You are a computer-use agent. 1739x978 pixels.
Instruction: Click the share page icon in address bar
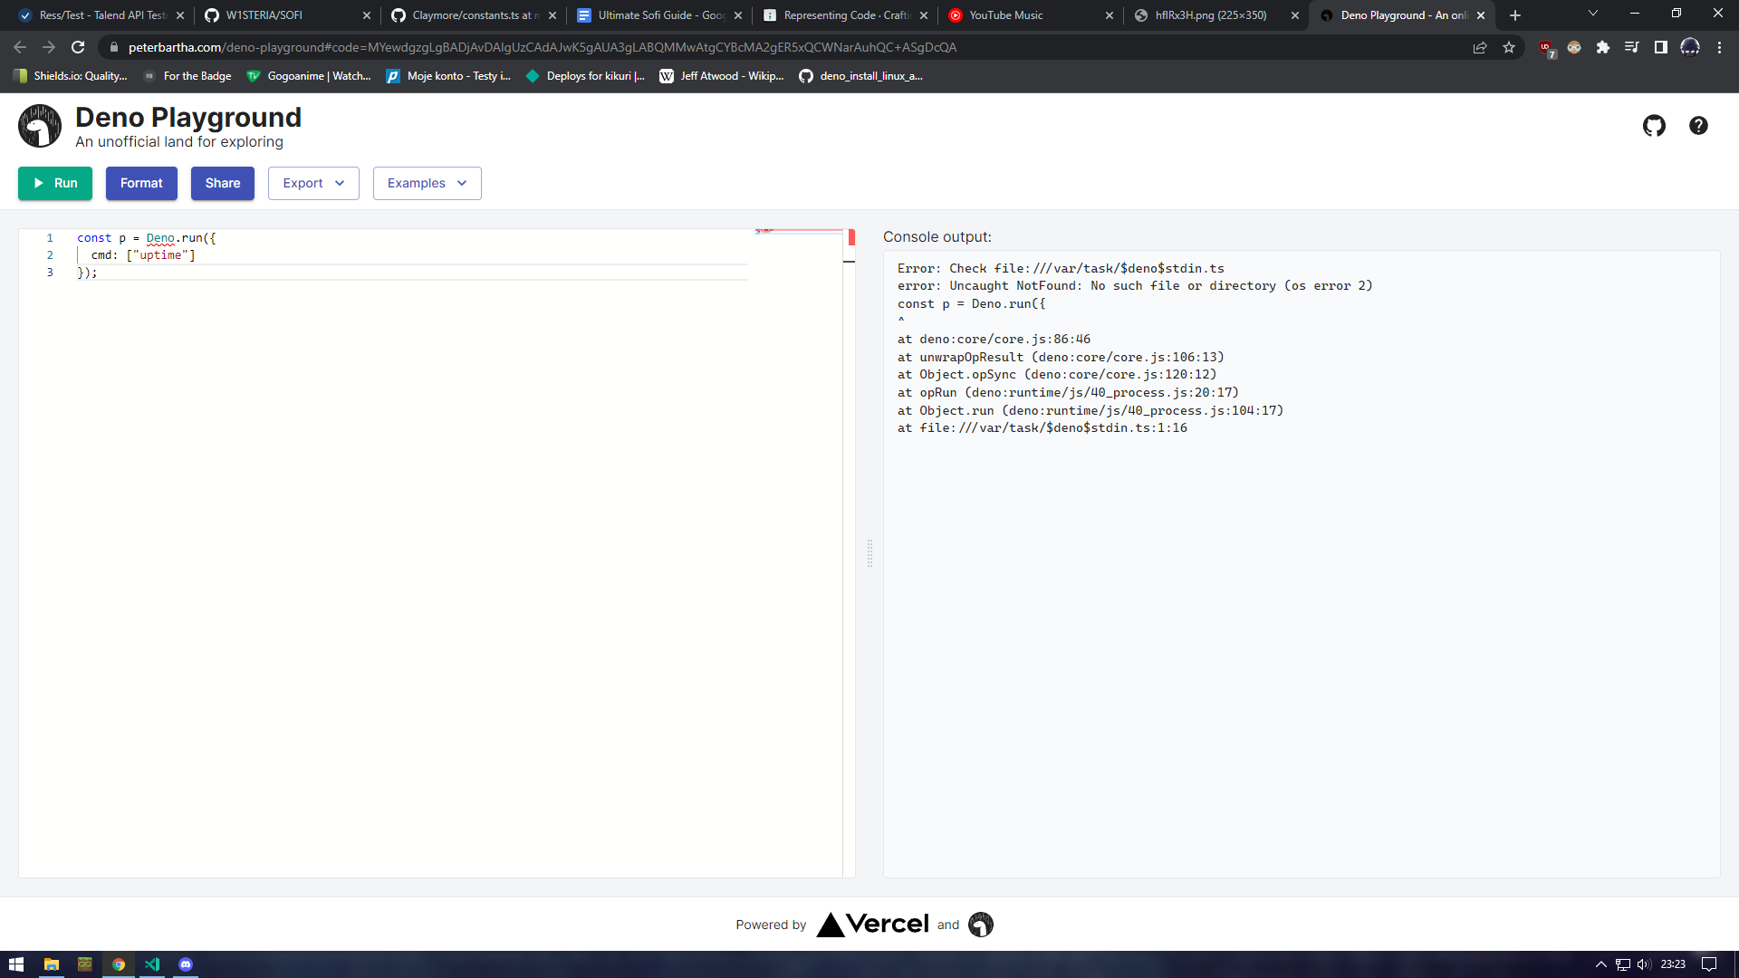click(1480, 47)
